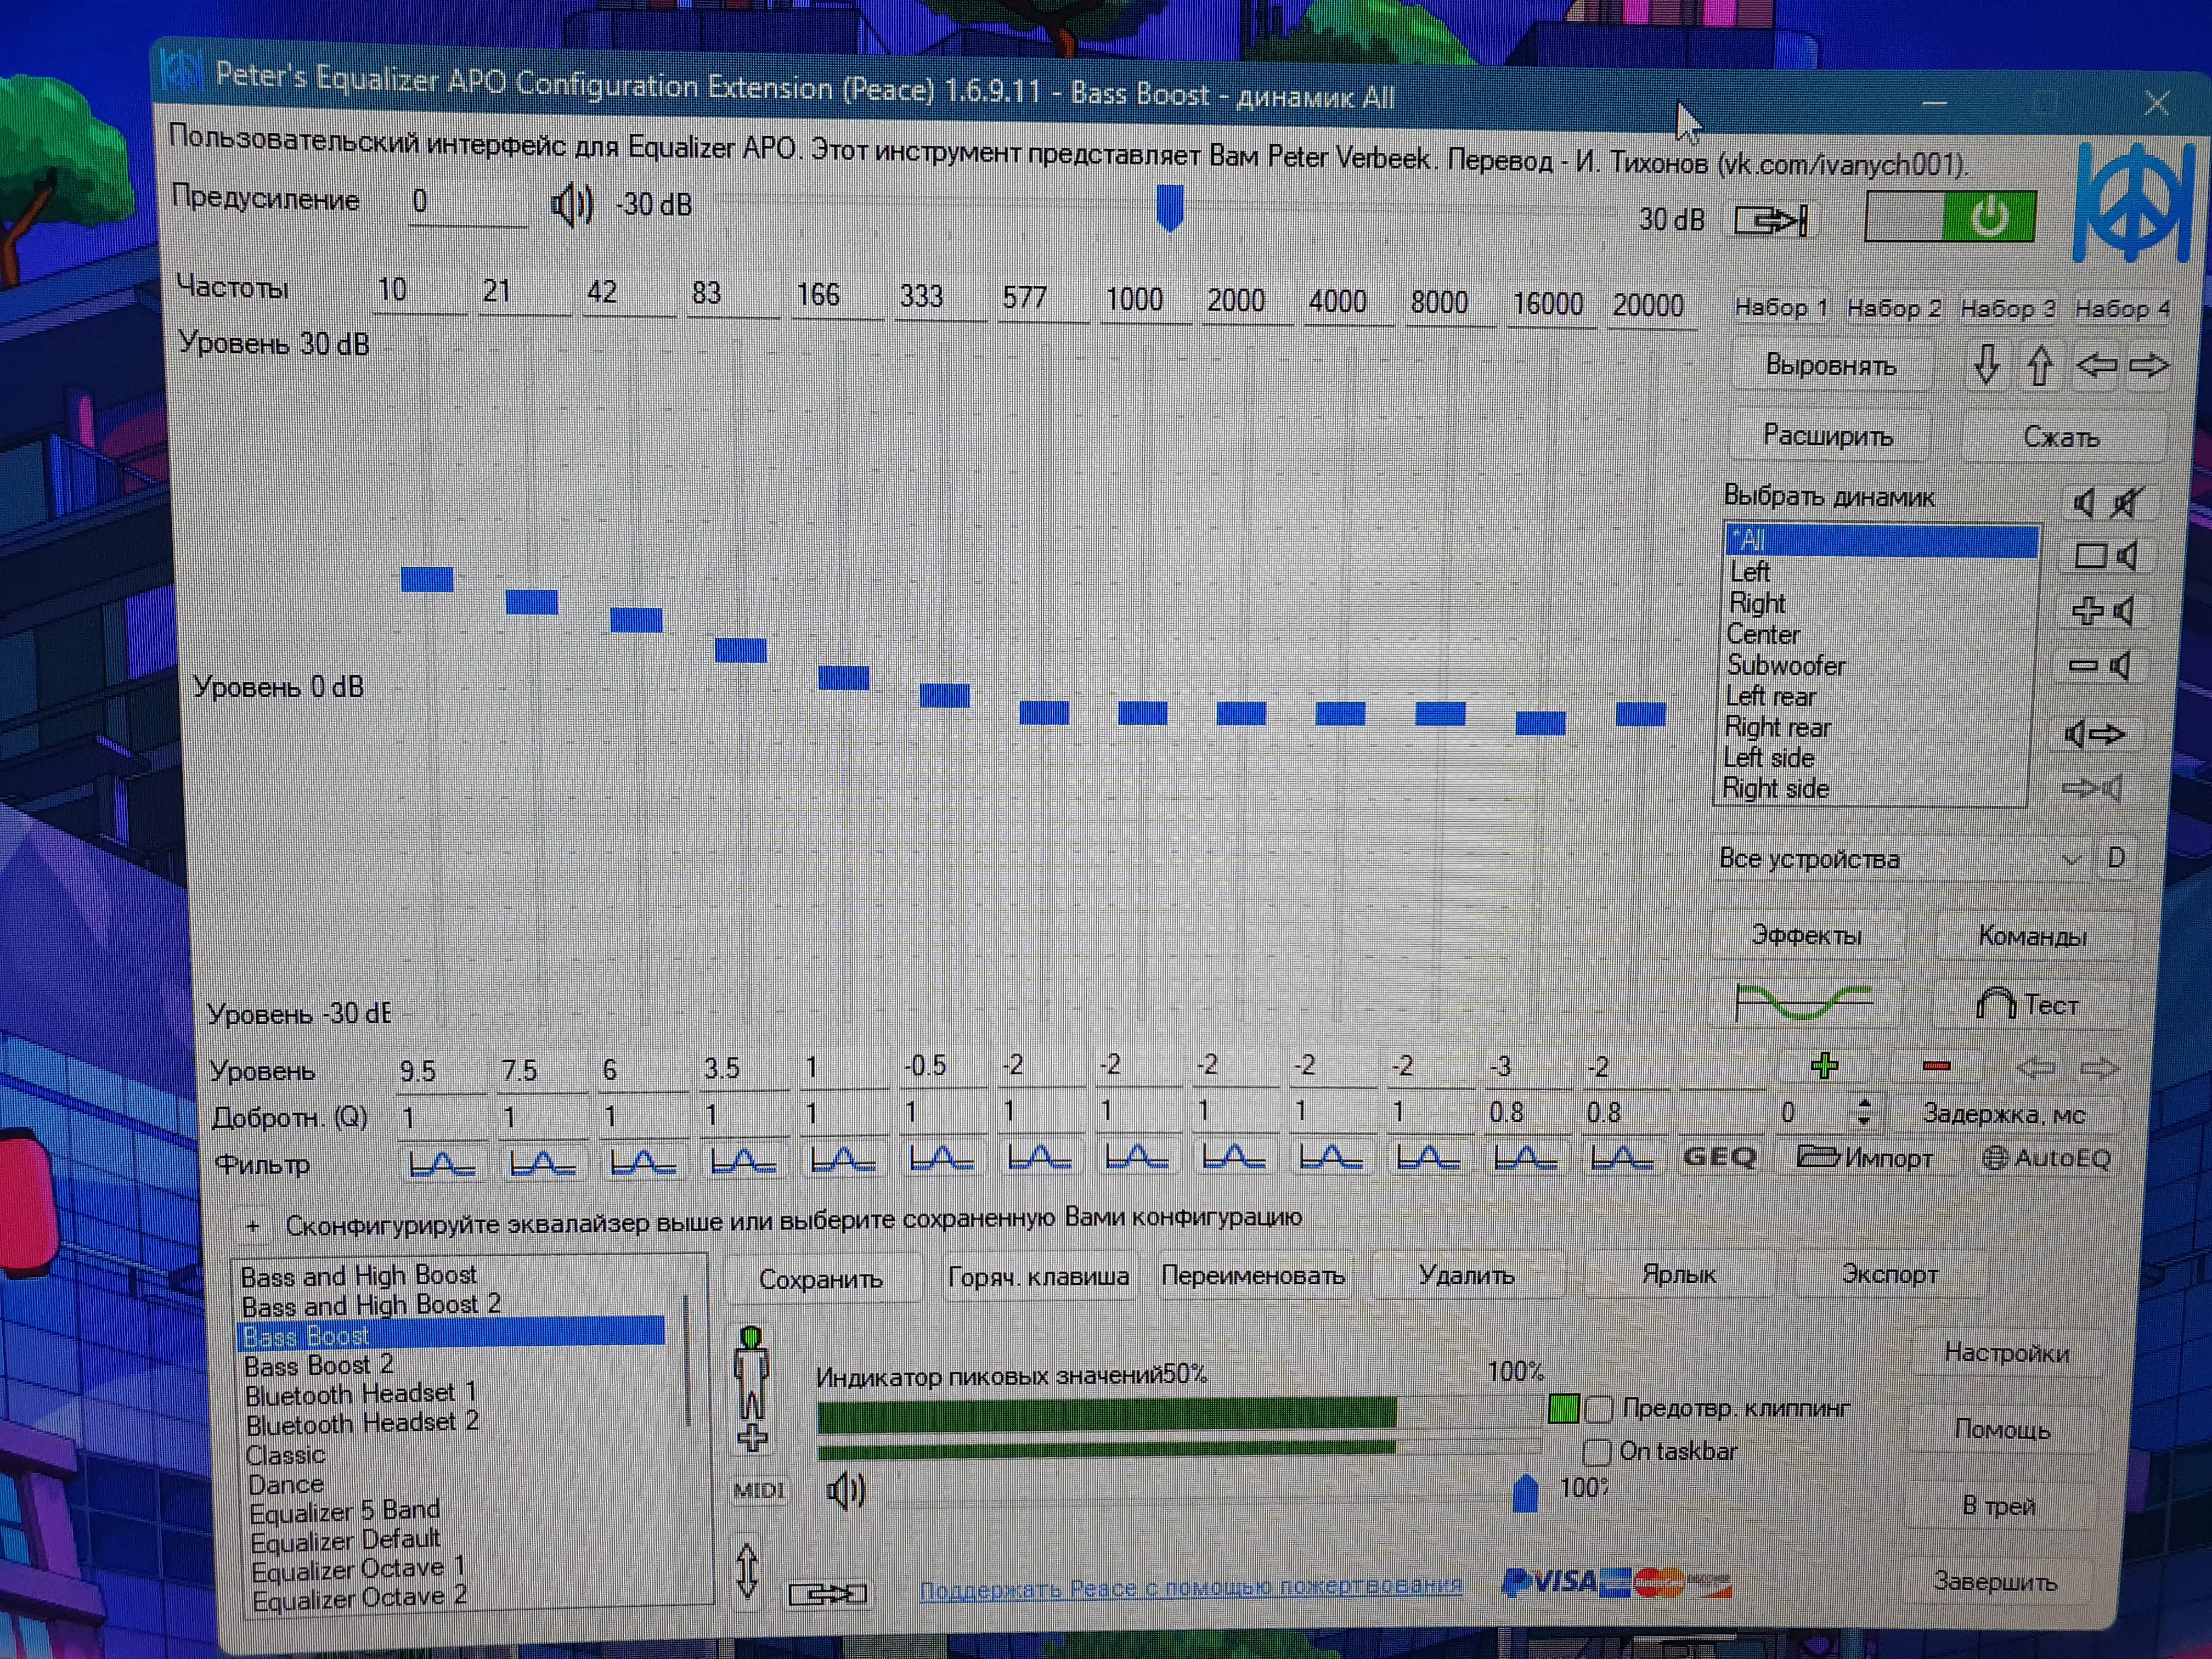
Task: Toggle the green power on/off switch
Action: (1949, 217)
